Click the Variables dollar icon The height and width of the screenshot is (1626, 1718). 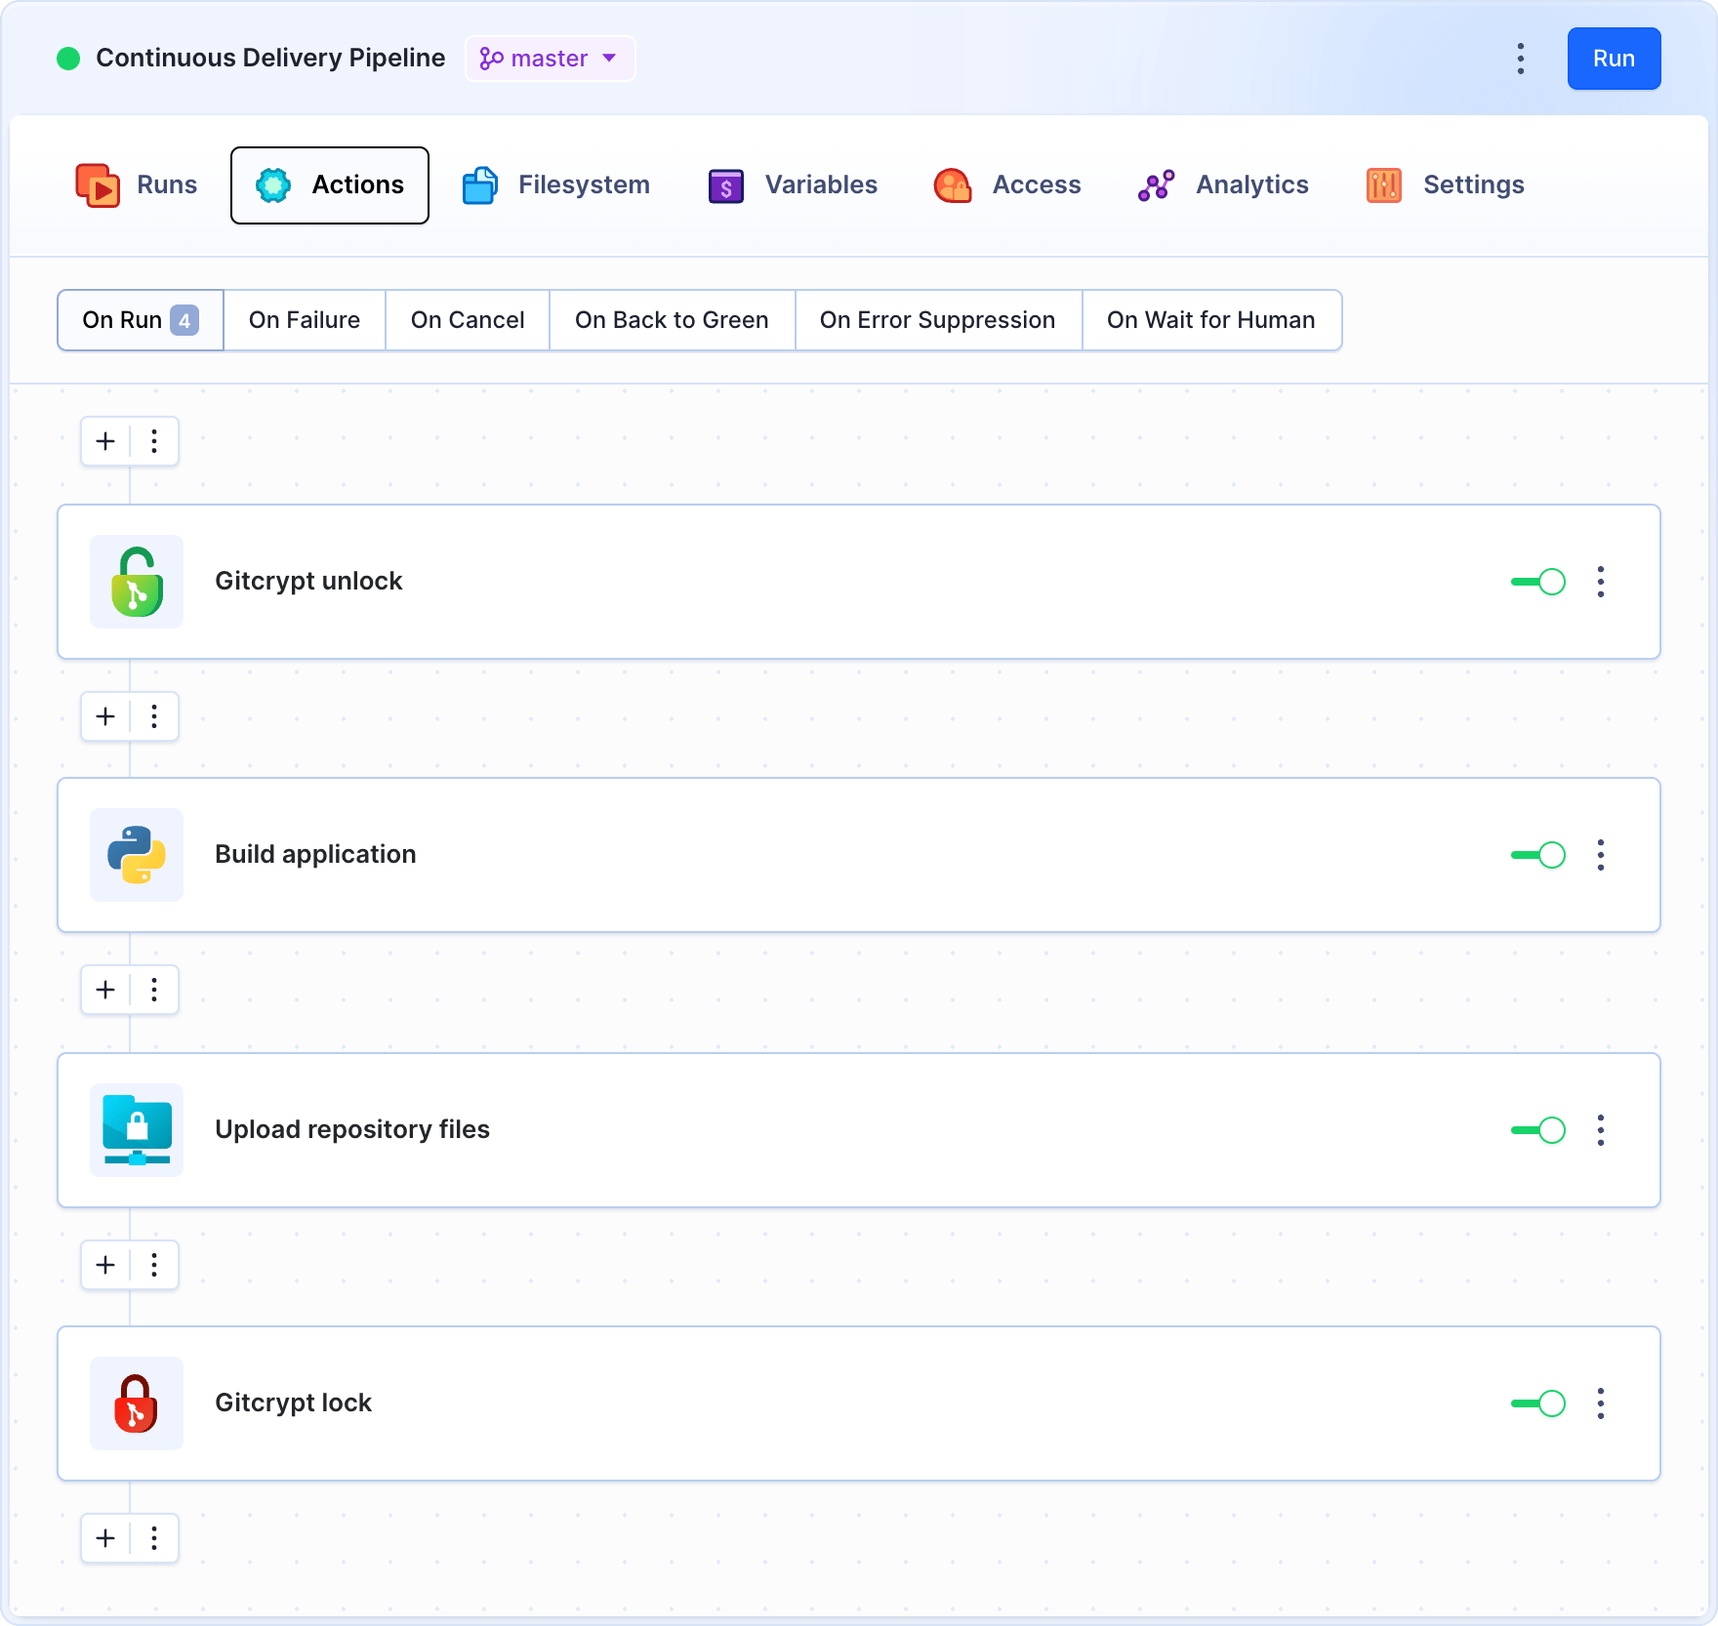tap(725, 184)
